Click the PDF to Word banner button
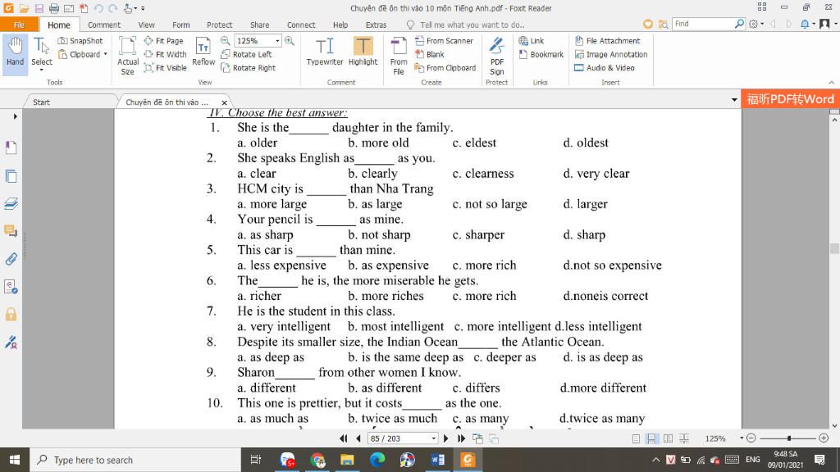 (x=790, y=99)
